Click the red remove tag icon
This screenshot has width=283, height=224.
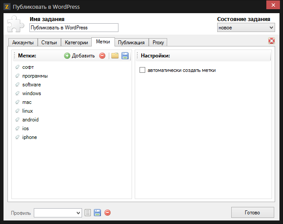(102, 56)
